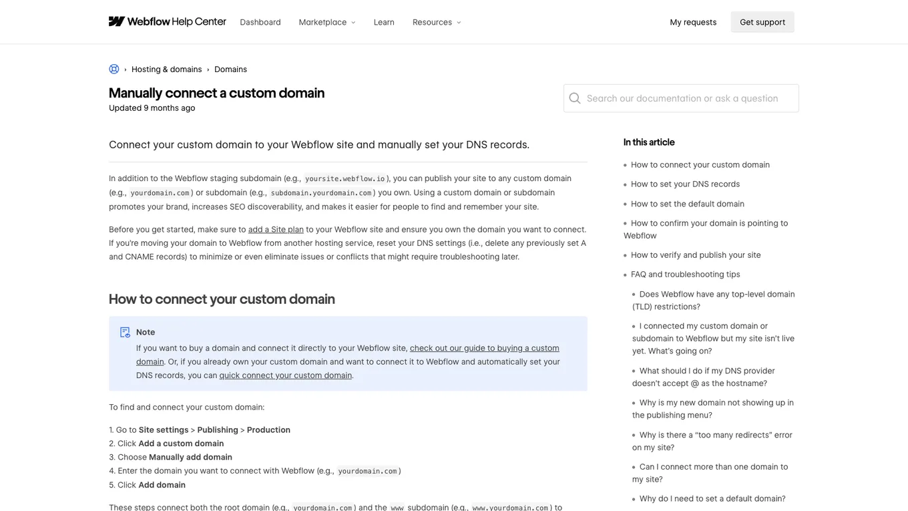This screenshot has width=908, height=511.
Task: Jump to FAQ and troubleshooting tips
Action: [x=686, y=275]
